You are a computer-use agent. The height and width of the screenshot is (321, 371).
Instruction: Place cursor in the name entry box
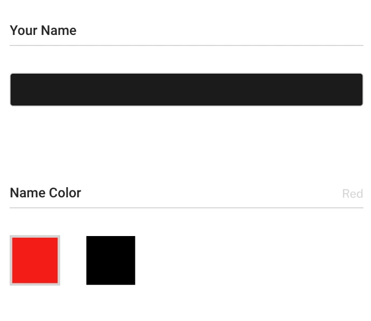coord(186,90)
